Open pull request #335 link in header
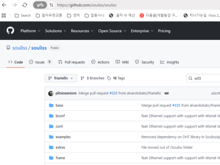 [x=113, y=93]
